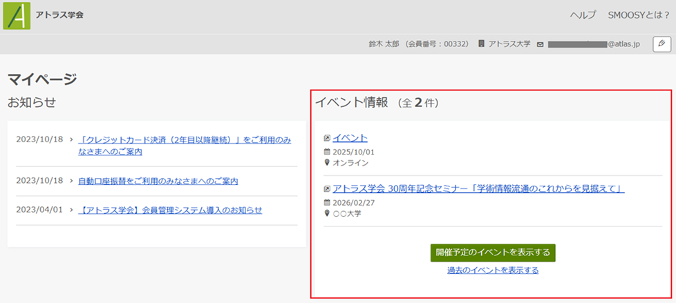Viewport: 676px width, 303px height.
Task: Click the マイページ heading
Action: point(42,79)
